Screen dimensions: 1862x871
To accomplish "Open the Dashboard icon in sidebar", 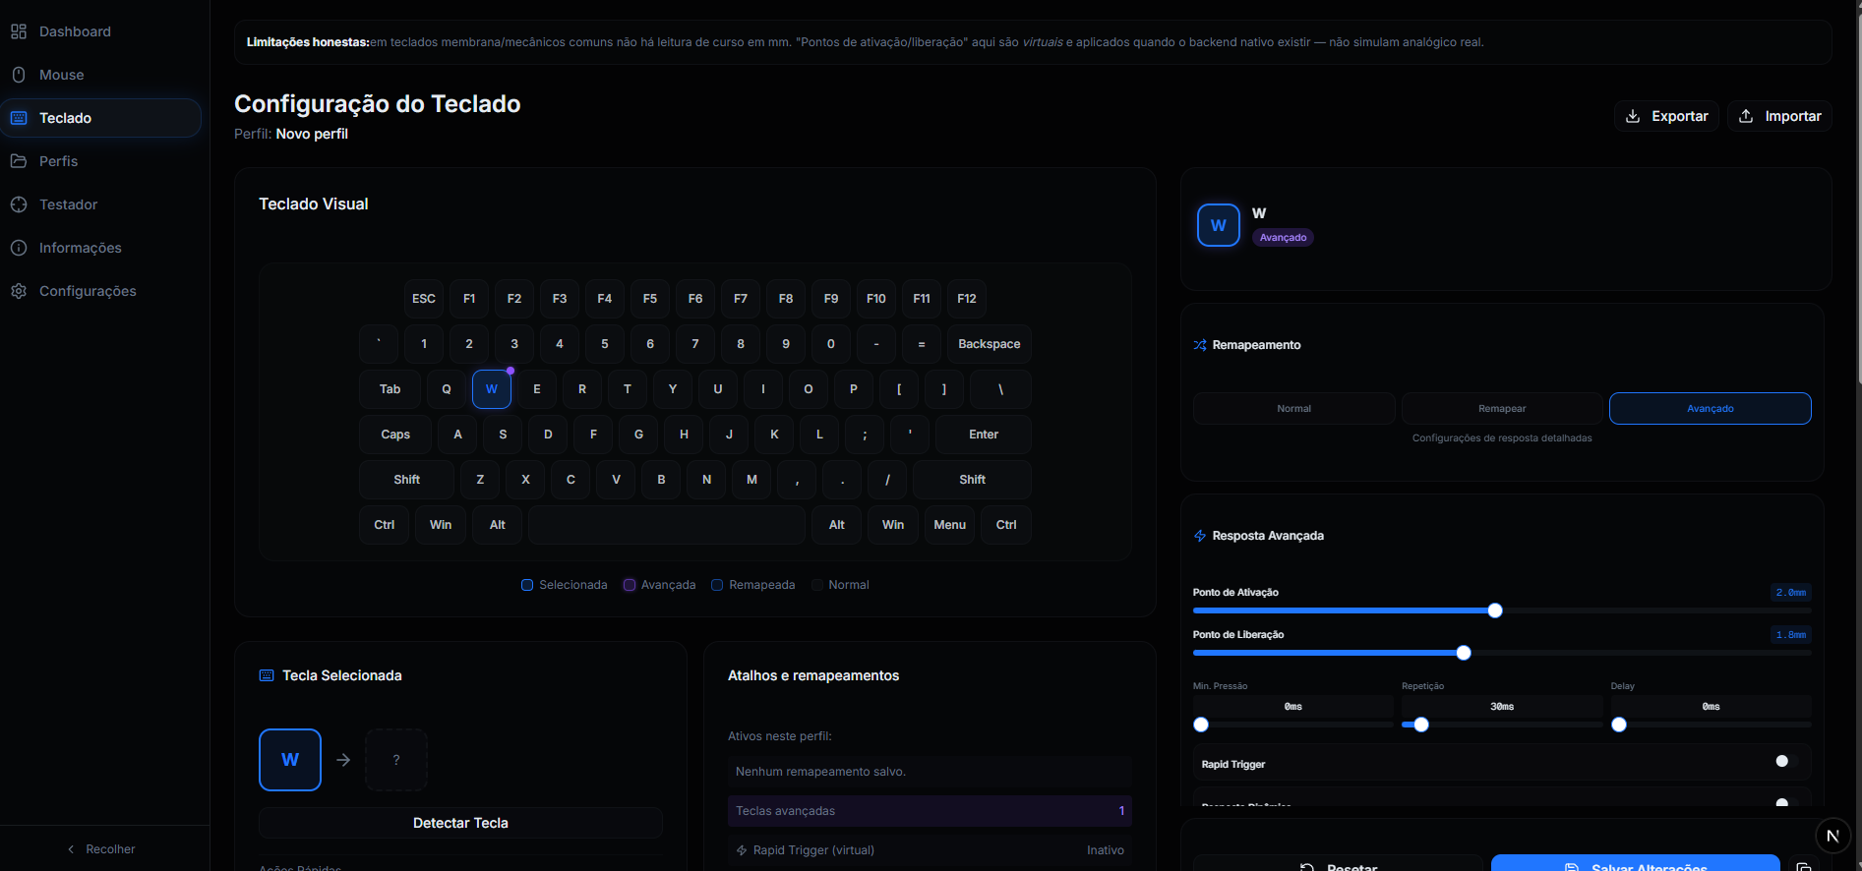I will click(x=19, y=31).
